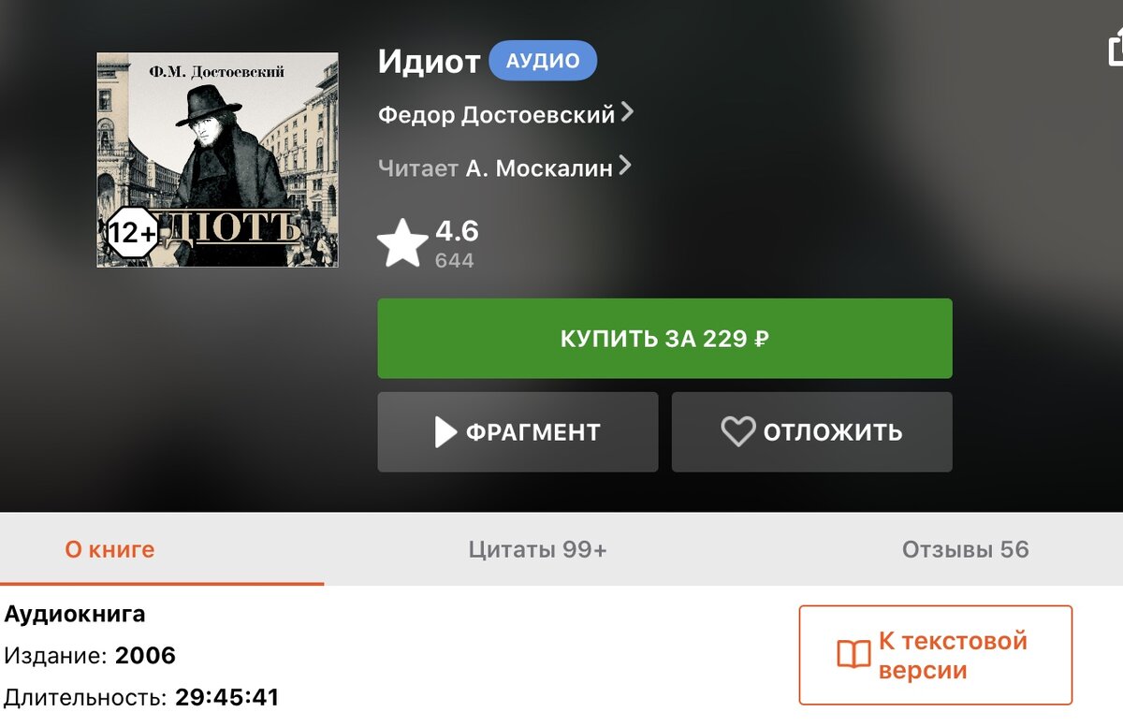The width and height of the screenshot is (1123, 727).
Task: Select the О книге tab
Action: pyautogui.click(x=109, y=549)
